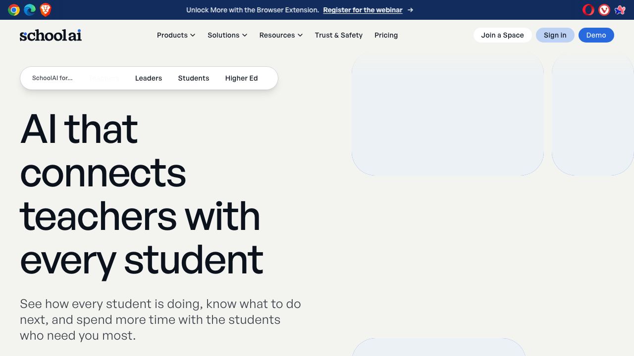Click the 'SchoolAI for...' label
This screenshot has width=634, height=356.
click(52, 78)
